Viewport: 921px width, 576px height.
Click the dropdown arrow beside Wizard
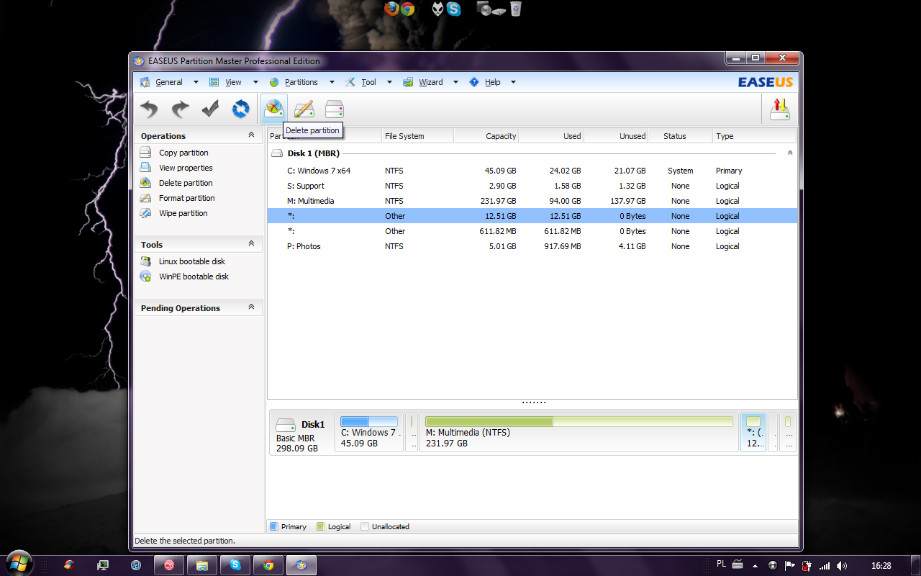pos(455,82)
